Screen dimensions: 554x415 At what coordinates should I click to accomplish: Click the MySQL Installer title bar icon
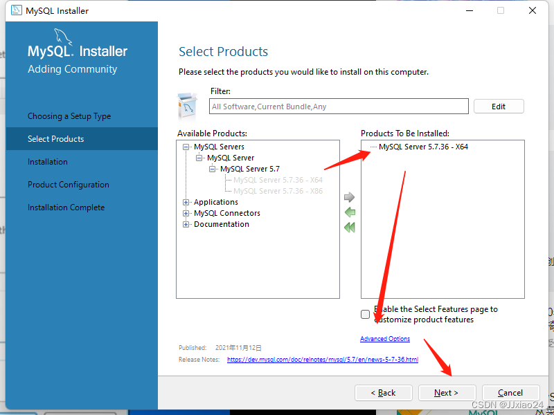[16, 10]
